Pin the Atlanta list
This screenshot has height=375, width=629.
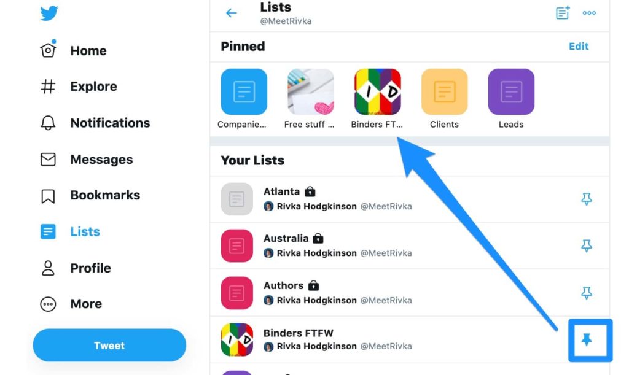tap(587, 199)
